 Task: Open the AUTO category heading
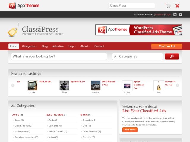point(16,115)
